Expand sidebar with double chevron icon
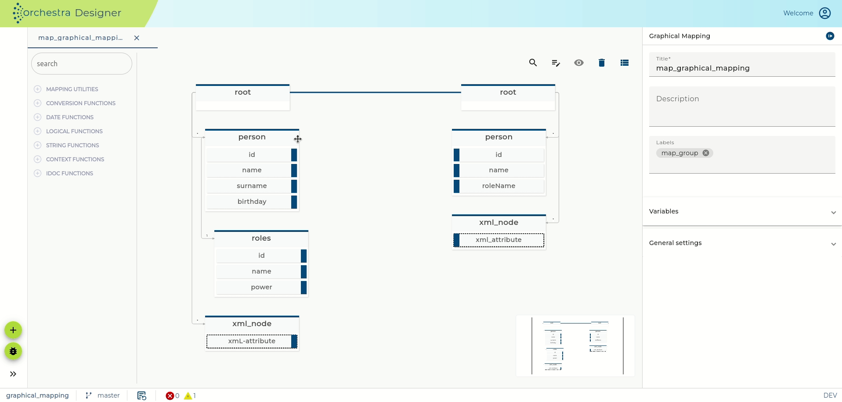This screenshot has width=842, height=402. [13, 374]
